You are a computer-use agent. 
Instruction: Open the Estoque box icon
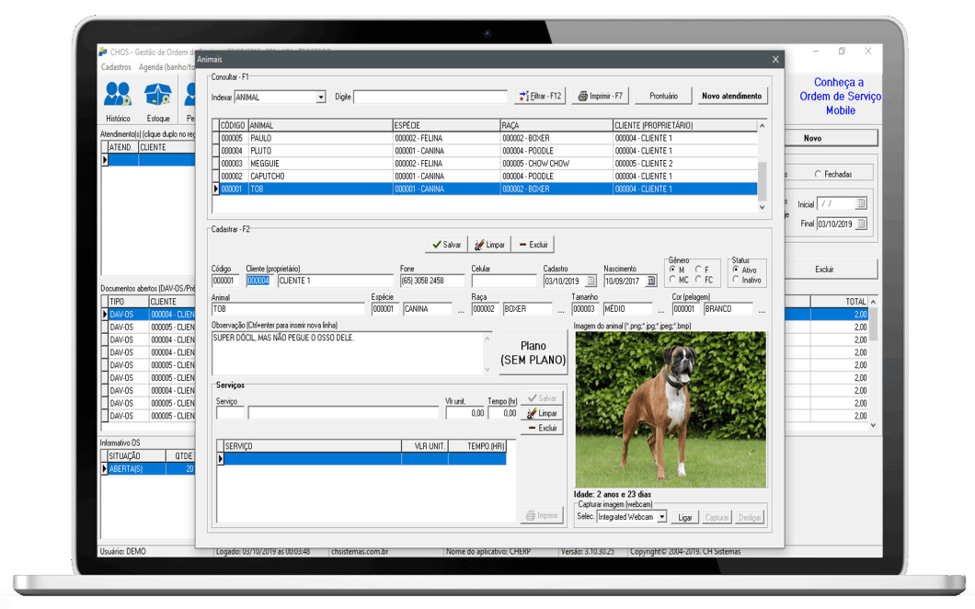pos(158,101)
